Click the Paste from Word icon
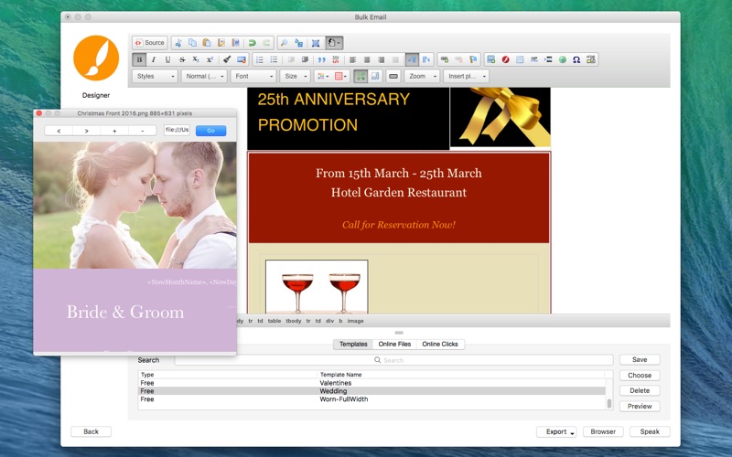Image resolution: width=732 pixels, height=457 pixels. (x=236, y=43)
